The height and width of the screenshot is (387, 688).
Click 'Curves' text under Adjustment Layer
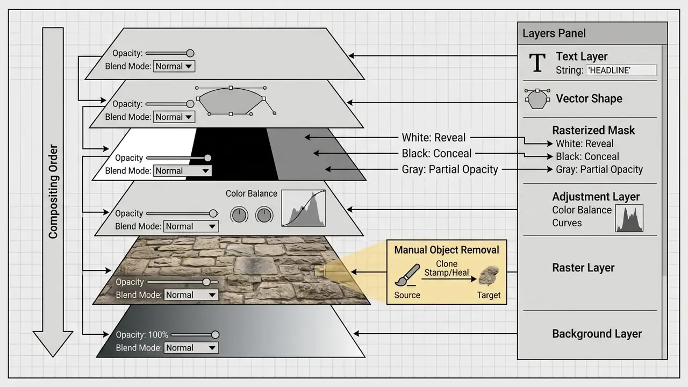pyautogui.click(x=567, y=223)
